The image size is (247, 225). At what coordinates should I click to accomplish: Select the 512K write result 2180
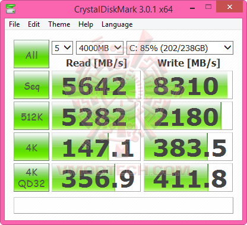point(188,116)
